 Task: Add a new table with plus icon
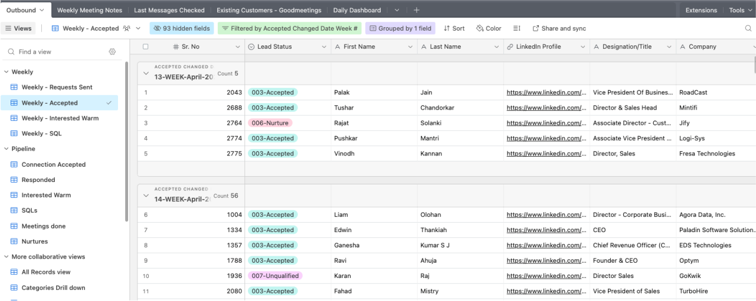(416, 10)
